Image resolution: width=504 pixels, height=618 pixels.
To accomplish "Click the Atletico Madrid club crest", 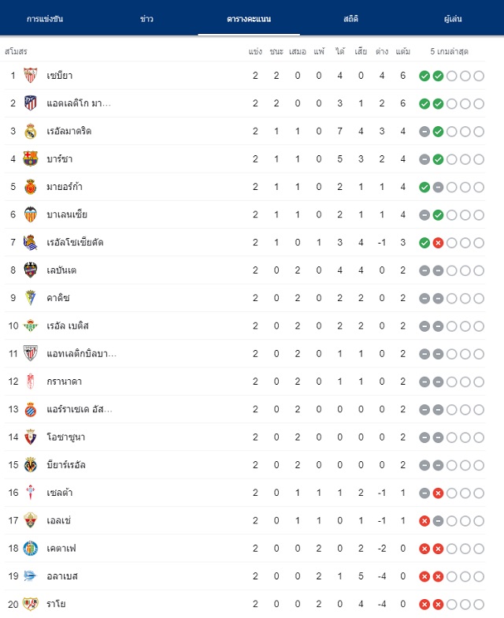I will pyautogui.click(x=30, y=103).
